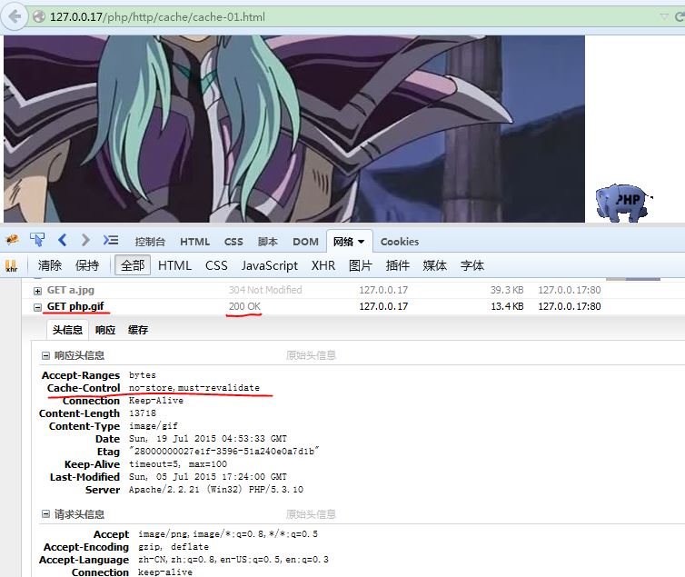Click the GET php.gif request text
Viewport: 685px width, 577px height.
[x=75, y=306]
